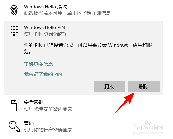Image resolution: width=173 pixels, height=139 pixels.
Task: Click the Windows Hello PIN title text
Action: coord(44,27)
